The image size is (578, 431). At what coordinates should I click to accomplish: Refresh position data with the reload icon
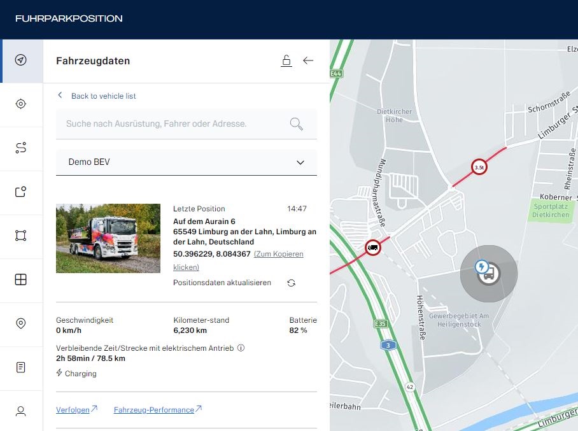[x=291, y=283]
